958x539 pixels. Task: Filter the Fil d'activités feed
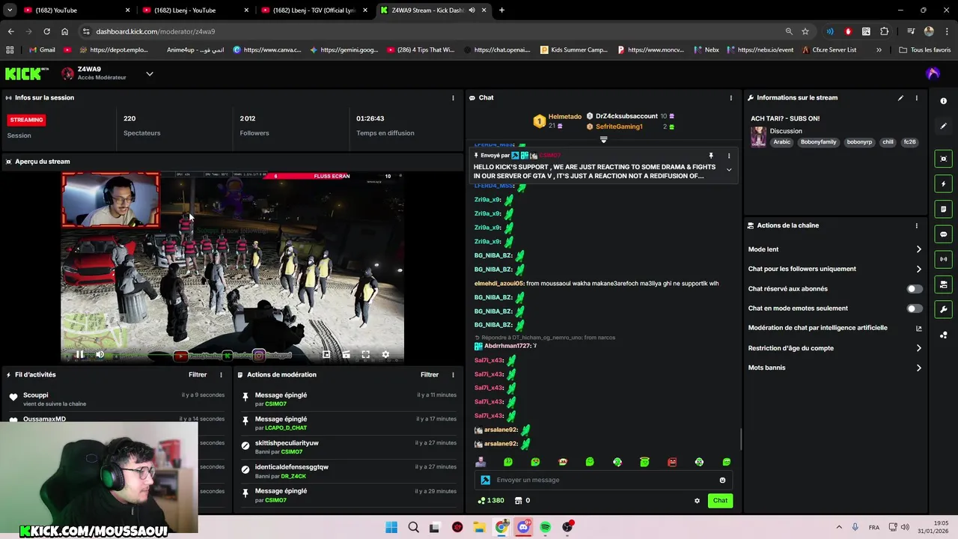198,375
